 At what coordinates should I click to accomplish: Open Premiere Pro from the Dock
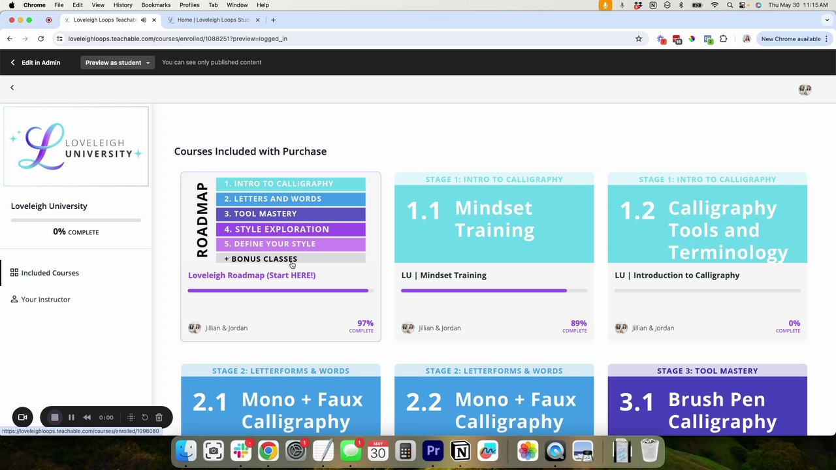(x=433, y=450)
